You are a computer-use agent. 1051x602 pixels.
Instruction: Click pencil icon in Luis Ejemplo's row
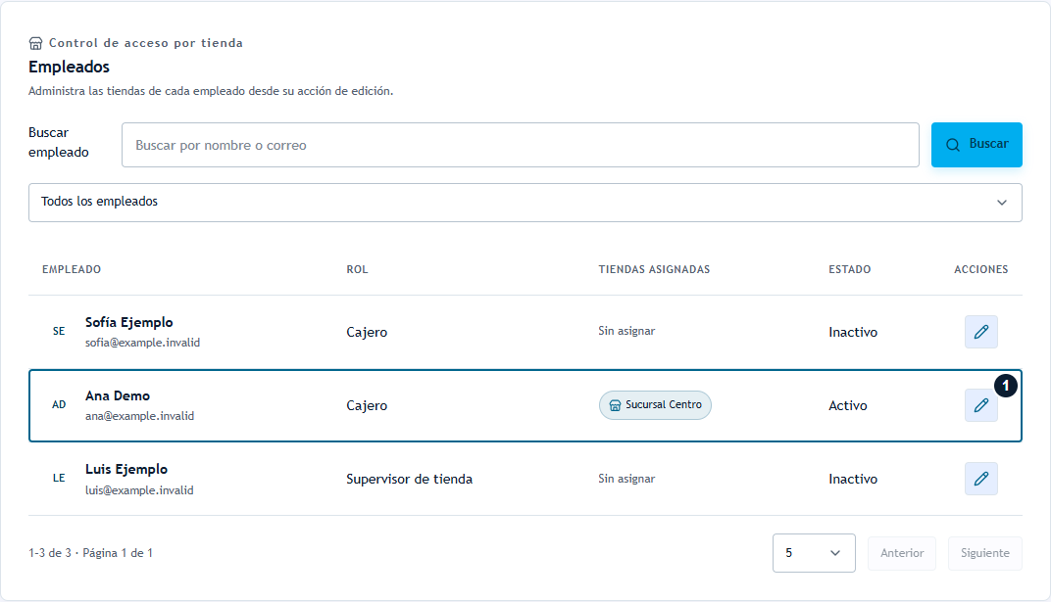980,479
